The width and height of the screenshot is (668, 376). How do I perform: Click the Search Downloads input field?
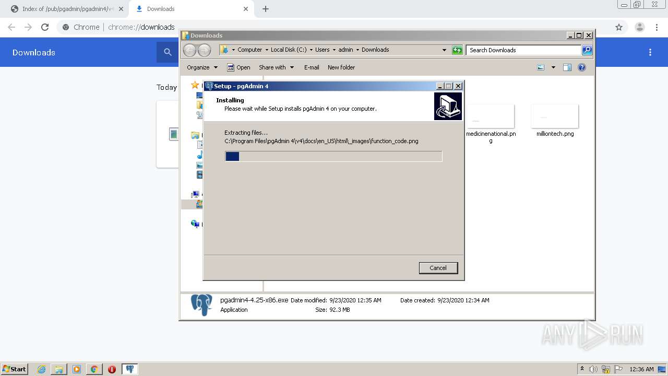[523, 50]
